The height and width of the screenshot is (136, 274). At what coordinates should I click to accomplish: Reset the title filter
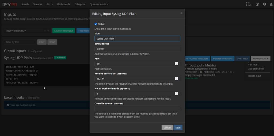pyautogui.click(x=52, y=42)
